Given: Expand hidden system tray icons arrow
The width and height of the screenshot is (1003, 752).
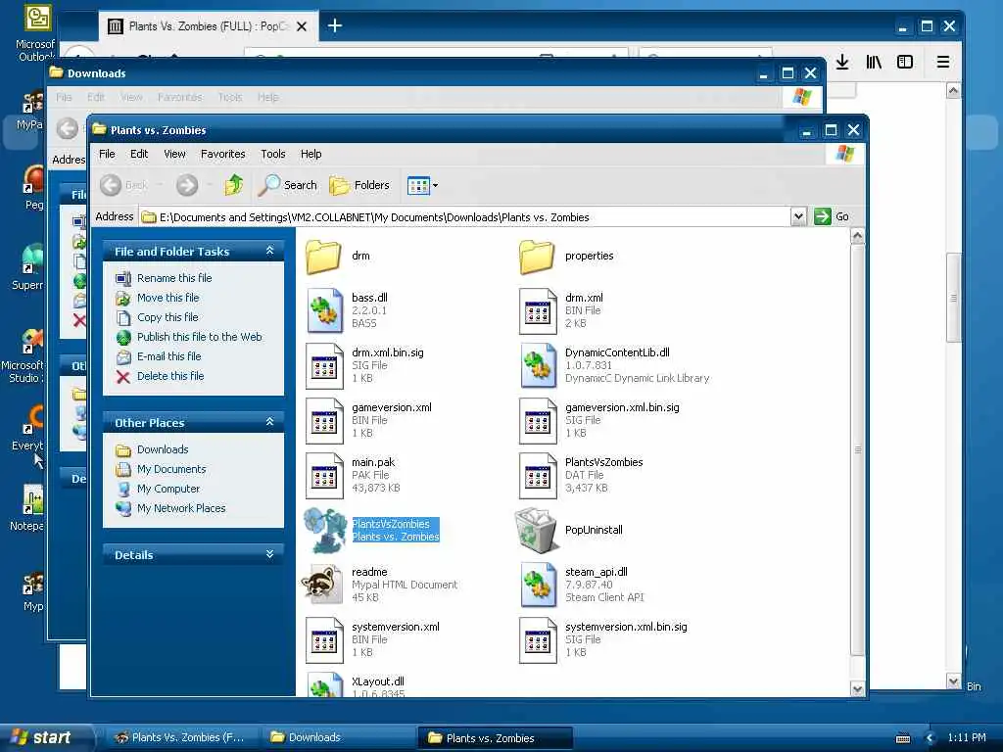Looking at the screenshot, I should (x=931, y=738).
